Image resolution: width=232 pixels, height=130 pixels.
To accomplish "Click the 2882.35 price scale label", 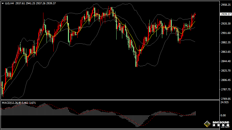I will [x=225, y=42].
